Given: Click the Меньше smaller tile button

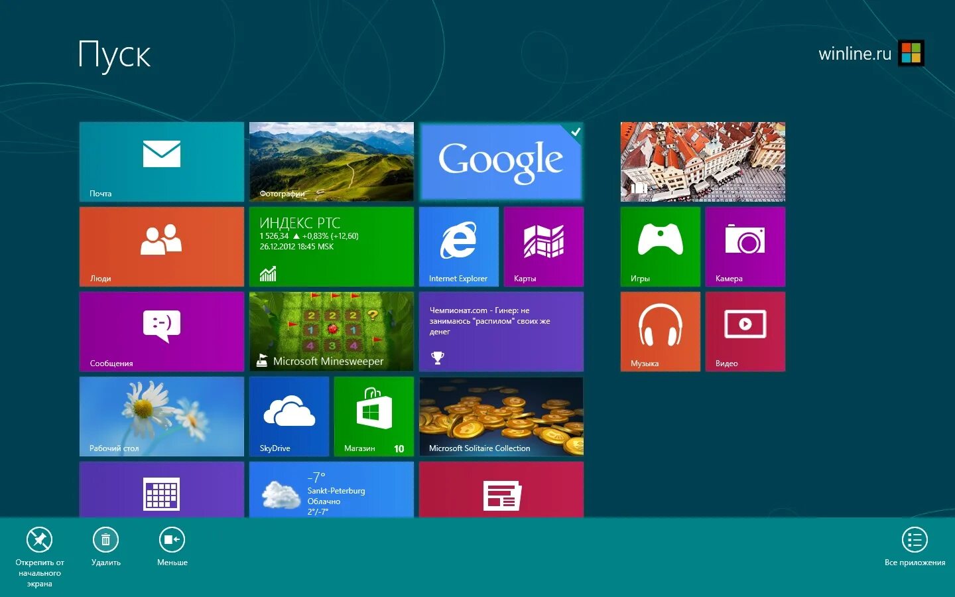Looking at the screenshot, I should [172, 547].
